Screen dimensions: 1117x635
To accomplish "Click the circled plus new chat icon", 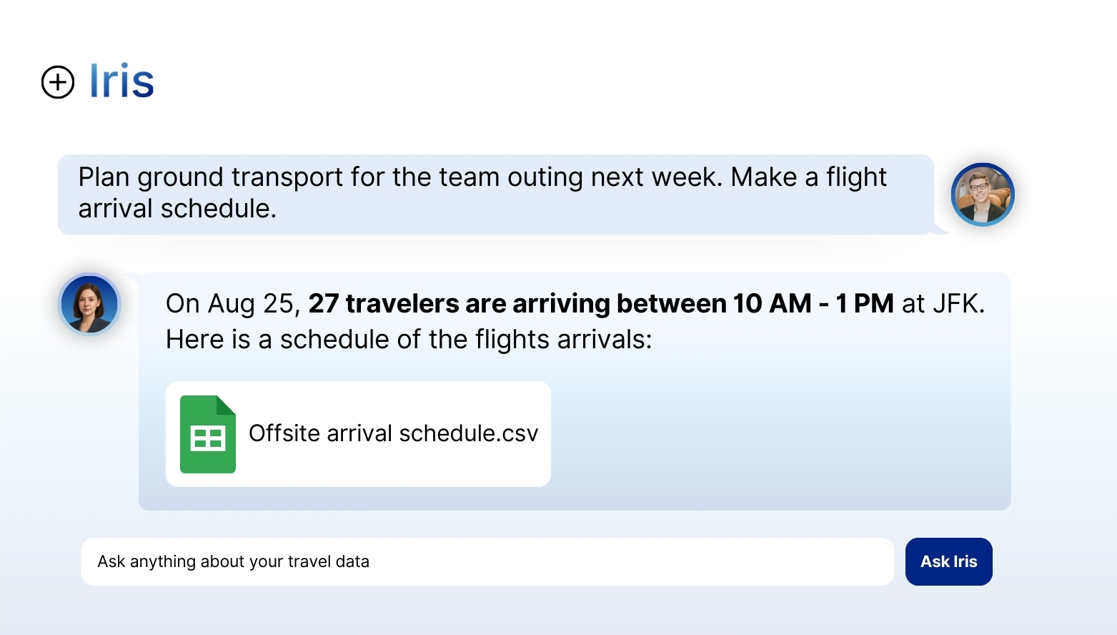I will click(58, 82).
